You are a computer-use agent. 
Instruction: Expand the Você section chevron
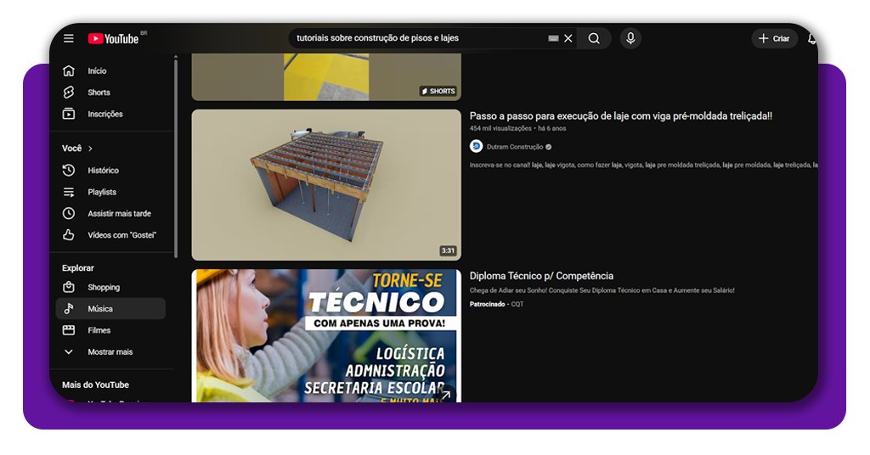[90, 149]
